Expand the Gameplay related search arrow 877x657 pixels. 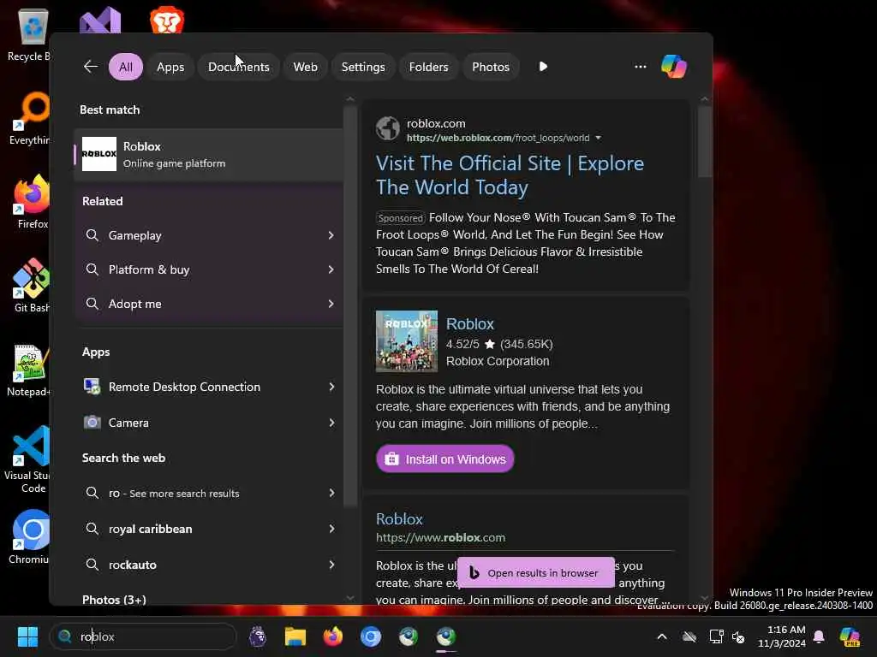331,235
